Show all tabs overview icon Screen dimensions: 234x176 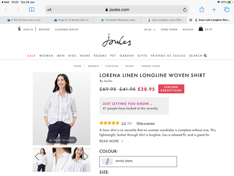coord(226,9)
